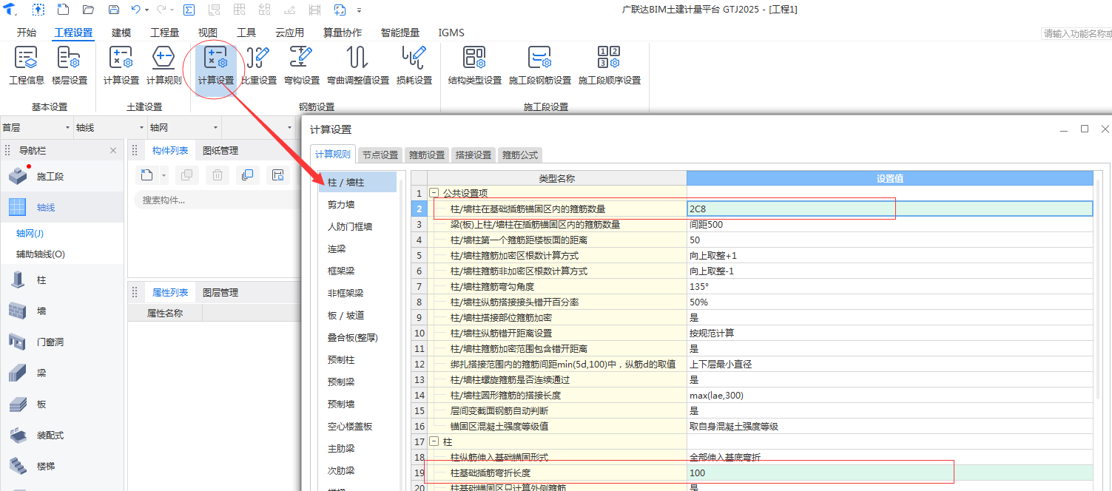Switch to 图层管理 tab

point(220,293)
